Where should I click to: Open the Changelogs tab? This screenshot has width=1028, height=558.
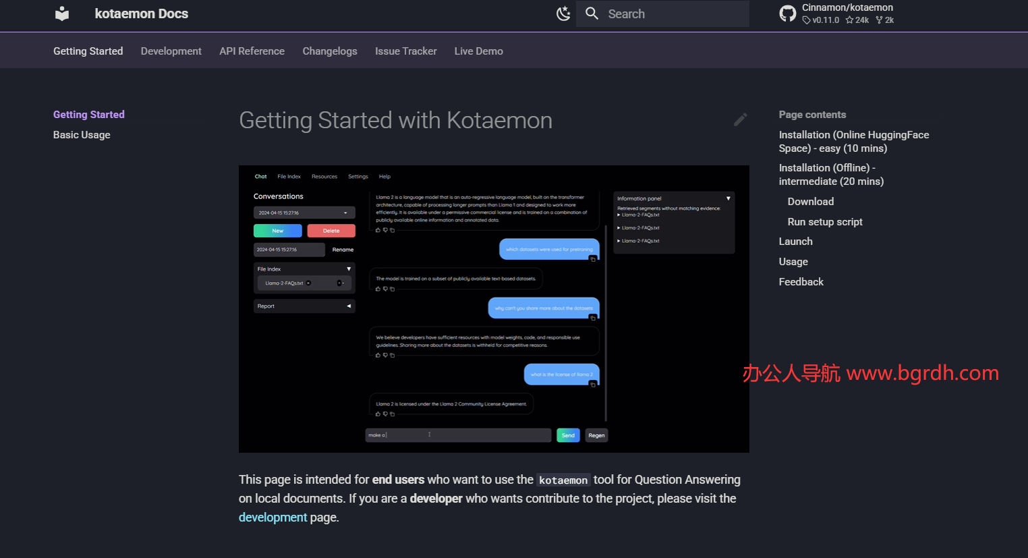click(x=330, y=51)
